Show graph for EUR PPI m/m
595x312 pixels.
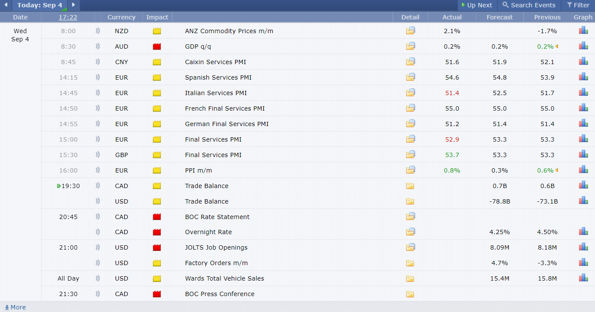tap(583, 170)
